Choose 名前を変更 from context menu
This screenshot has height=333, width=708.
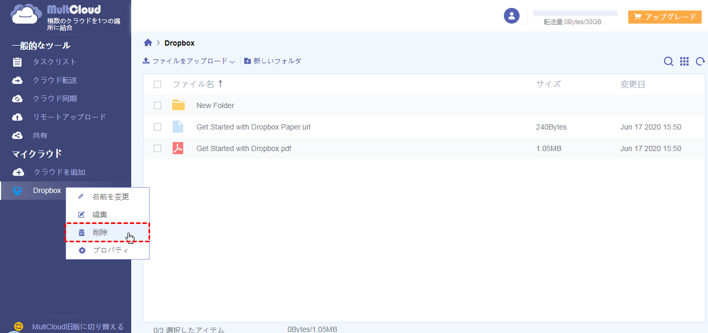point(108,197)
